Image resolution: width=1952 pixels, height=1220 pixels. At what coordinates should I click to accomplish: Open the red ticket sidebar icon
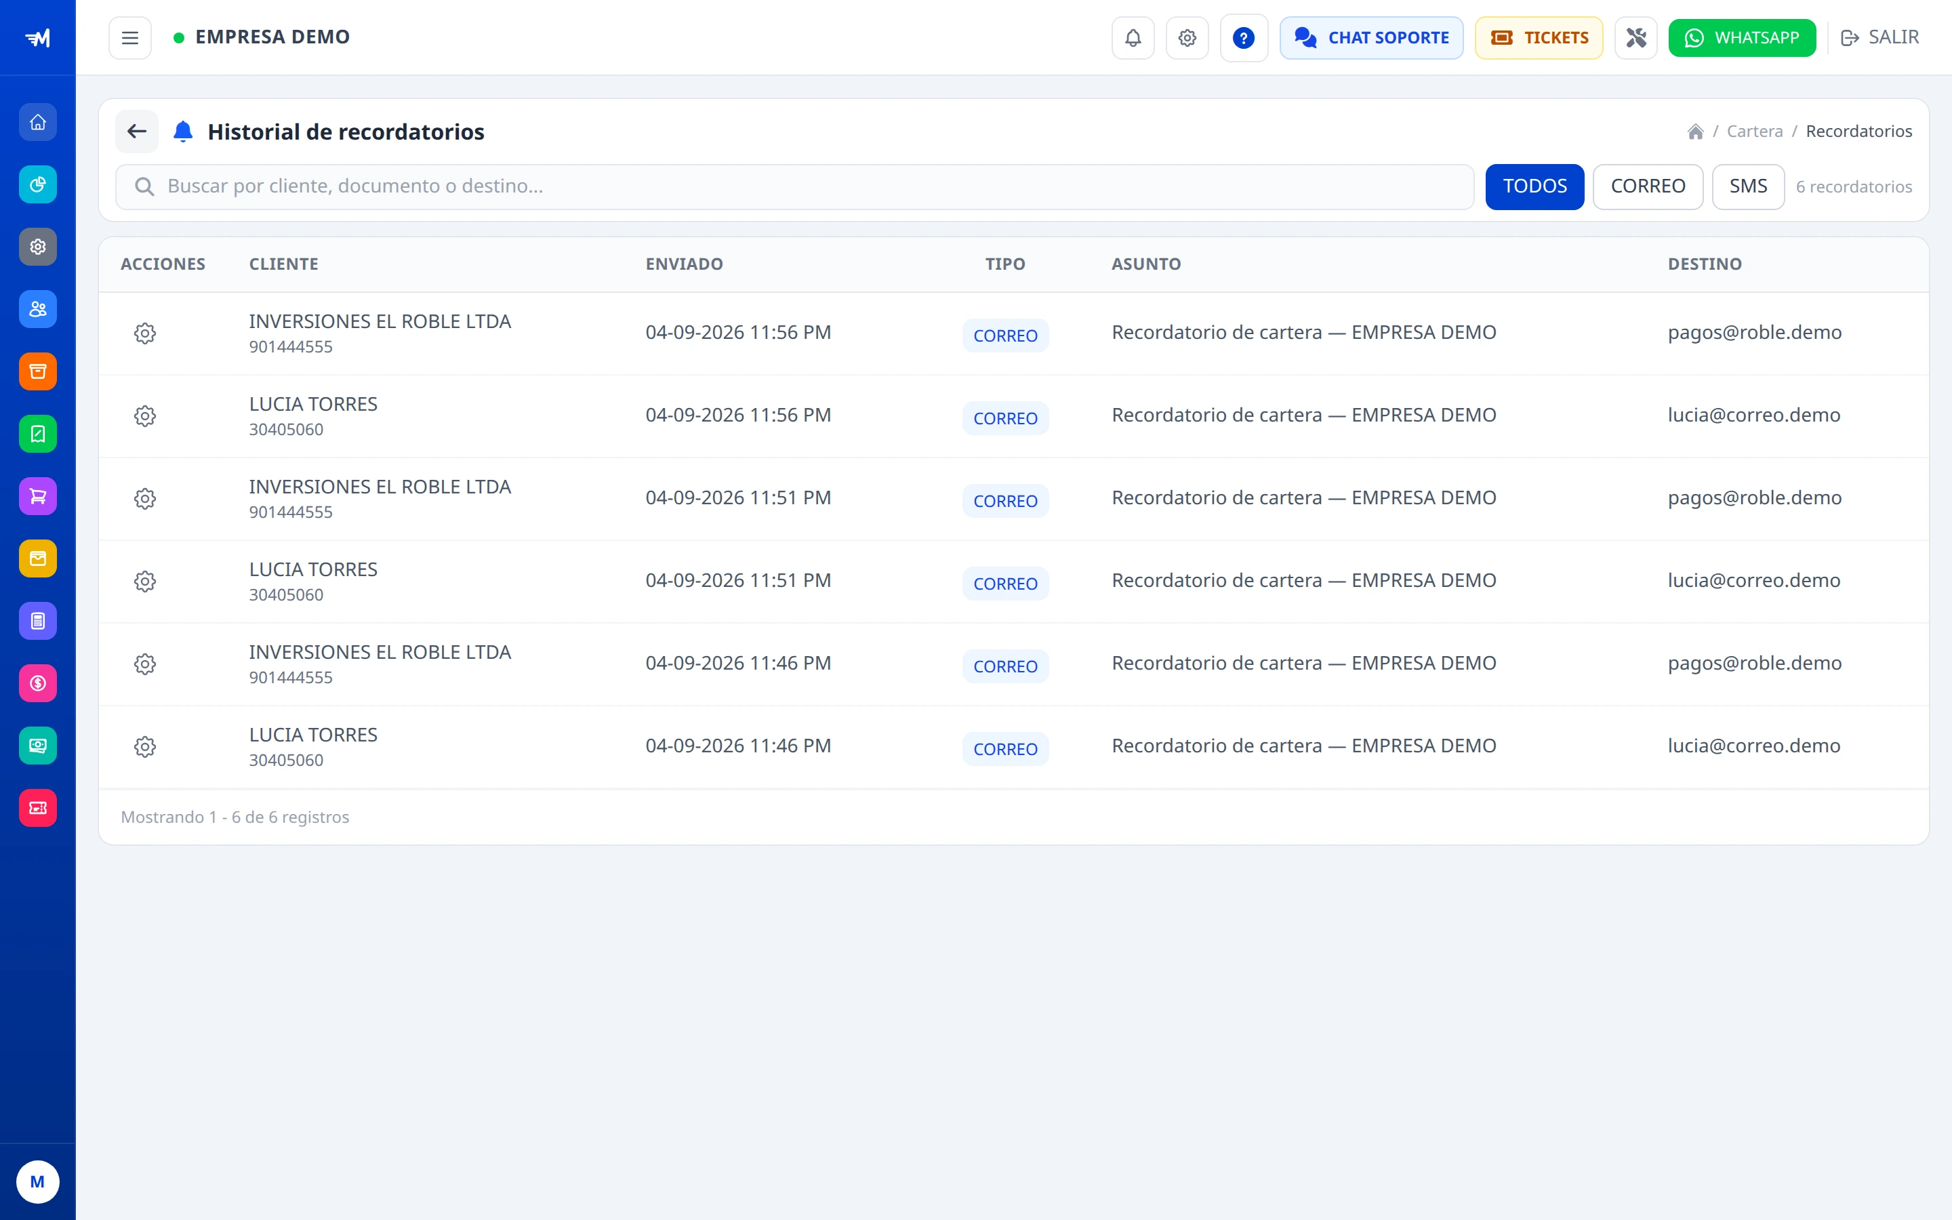pos(38,808)
